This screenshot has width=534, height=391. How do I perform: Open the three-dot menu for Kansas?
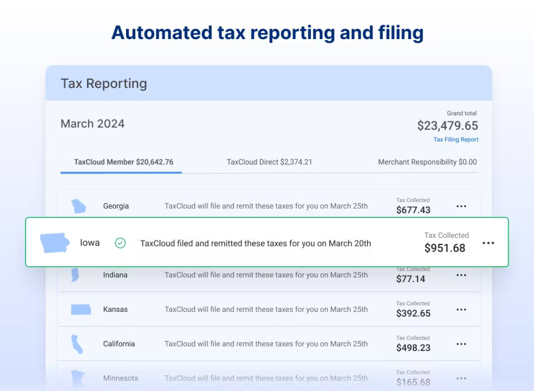click(461, 309)
